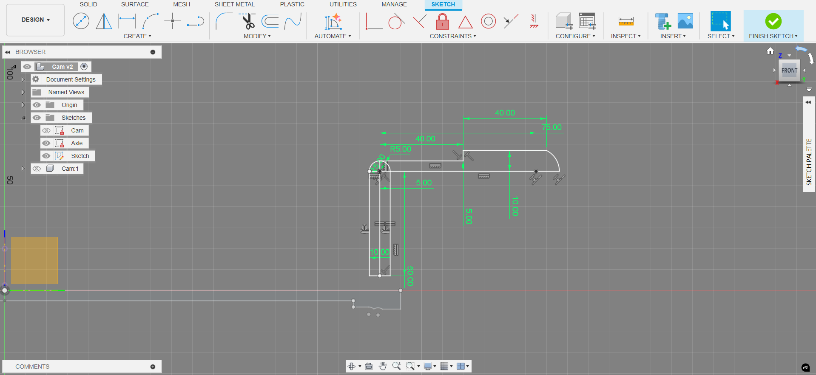Image resolution: width=816 pixels, height=375 pixels.
Task: Apply the Equal triangle constraint
Action: (x=466, y=22)
